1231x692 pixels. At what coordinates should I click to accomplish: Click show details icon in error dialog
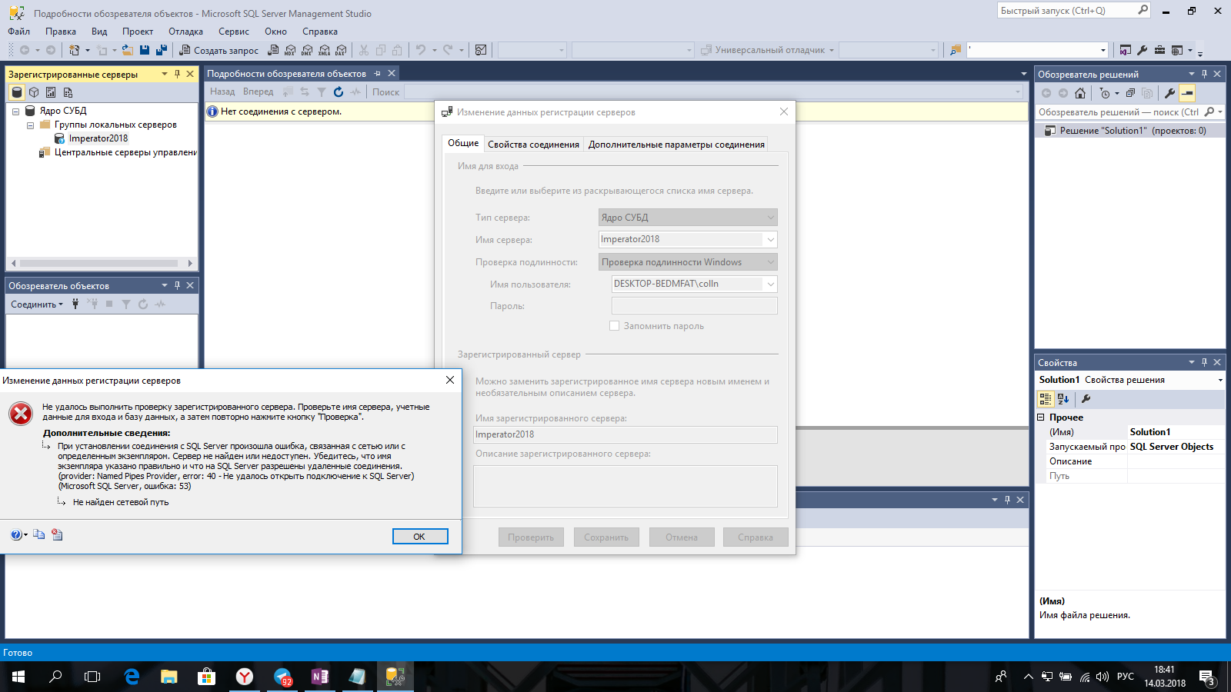[57, 534]
